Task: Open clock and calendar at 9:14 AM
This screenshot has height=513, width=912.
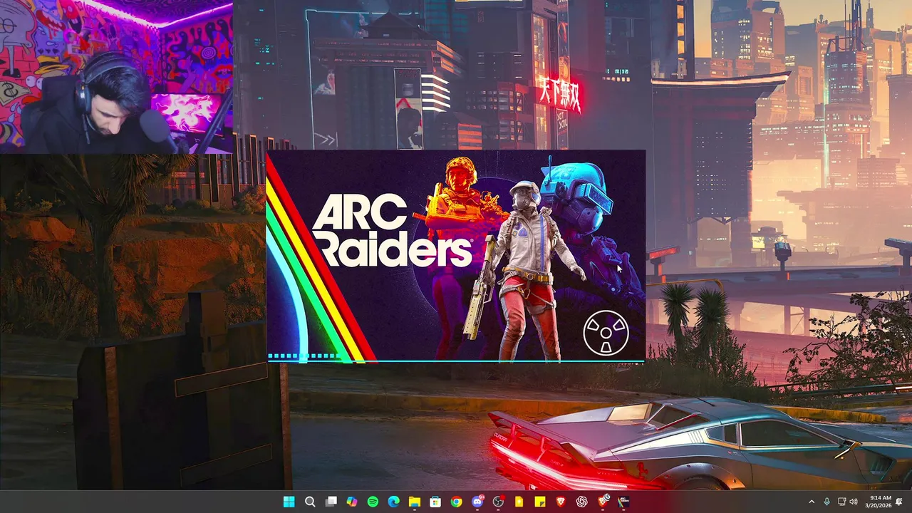Action: pyautogui.click(x=880, y=502)
